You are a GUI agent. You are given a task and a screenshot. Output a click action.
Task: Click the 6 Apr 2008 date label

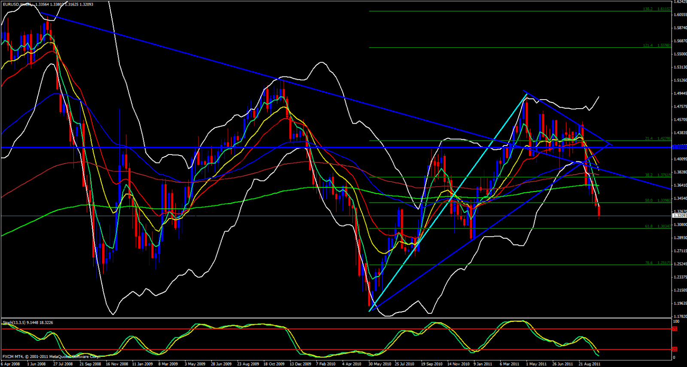10,364
